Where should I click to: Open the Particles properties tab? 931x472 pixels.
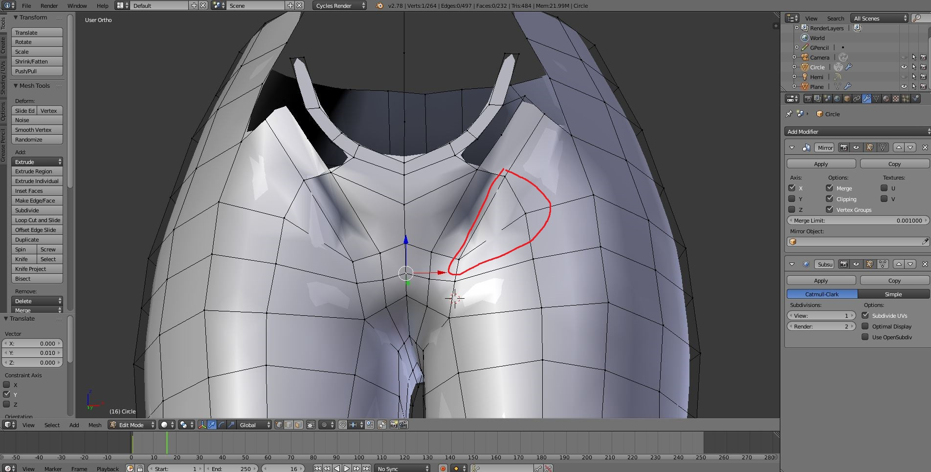tap(906, 99)
